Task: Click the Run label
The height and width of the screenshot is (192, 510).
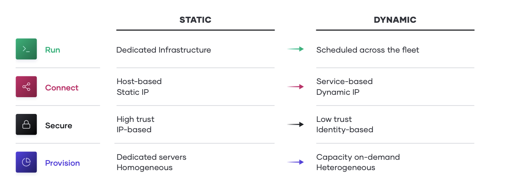Action: coord(52,50)
